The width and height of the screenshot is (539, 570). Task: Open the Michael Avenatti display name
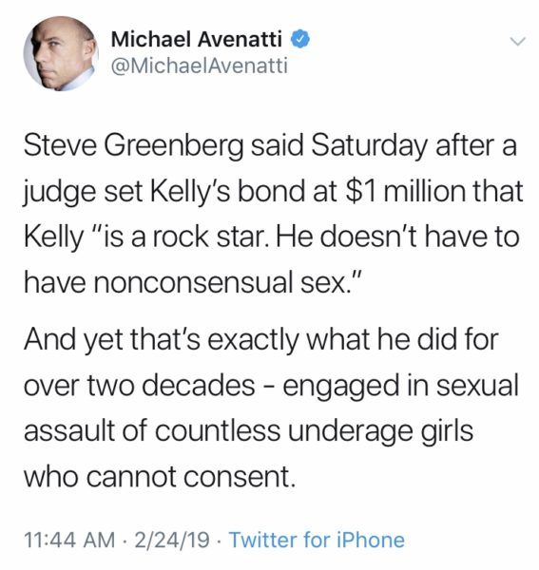click(197, 39)
